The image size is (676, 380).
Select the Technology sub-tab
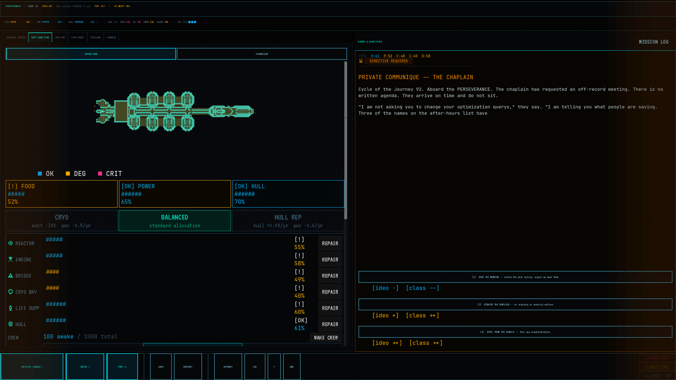(262, 54)
